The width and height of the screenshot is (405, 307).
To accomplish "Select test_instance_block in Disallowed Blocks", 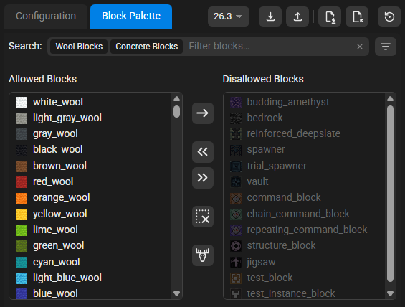I will point(305,293).
